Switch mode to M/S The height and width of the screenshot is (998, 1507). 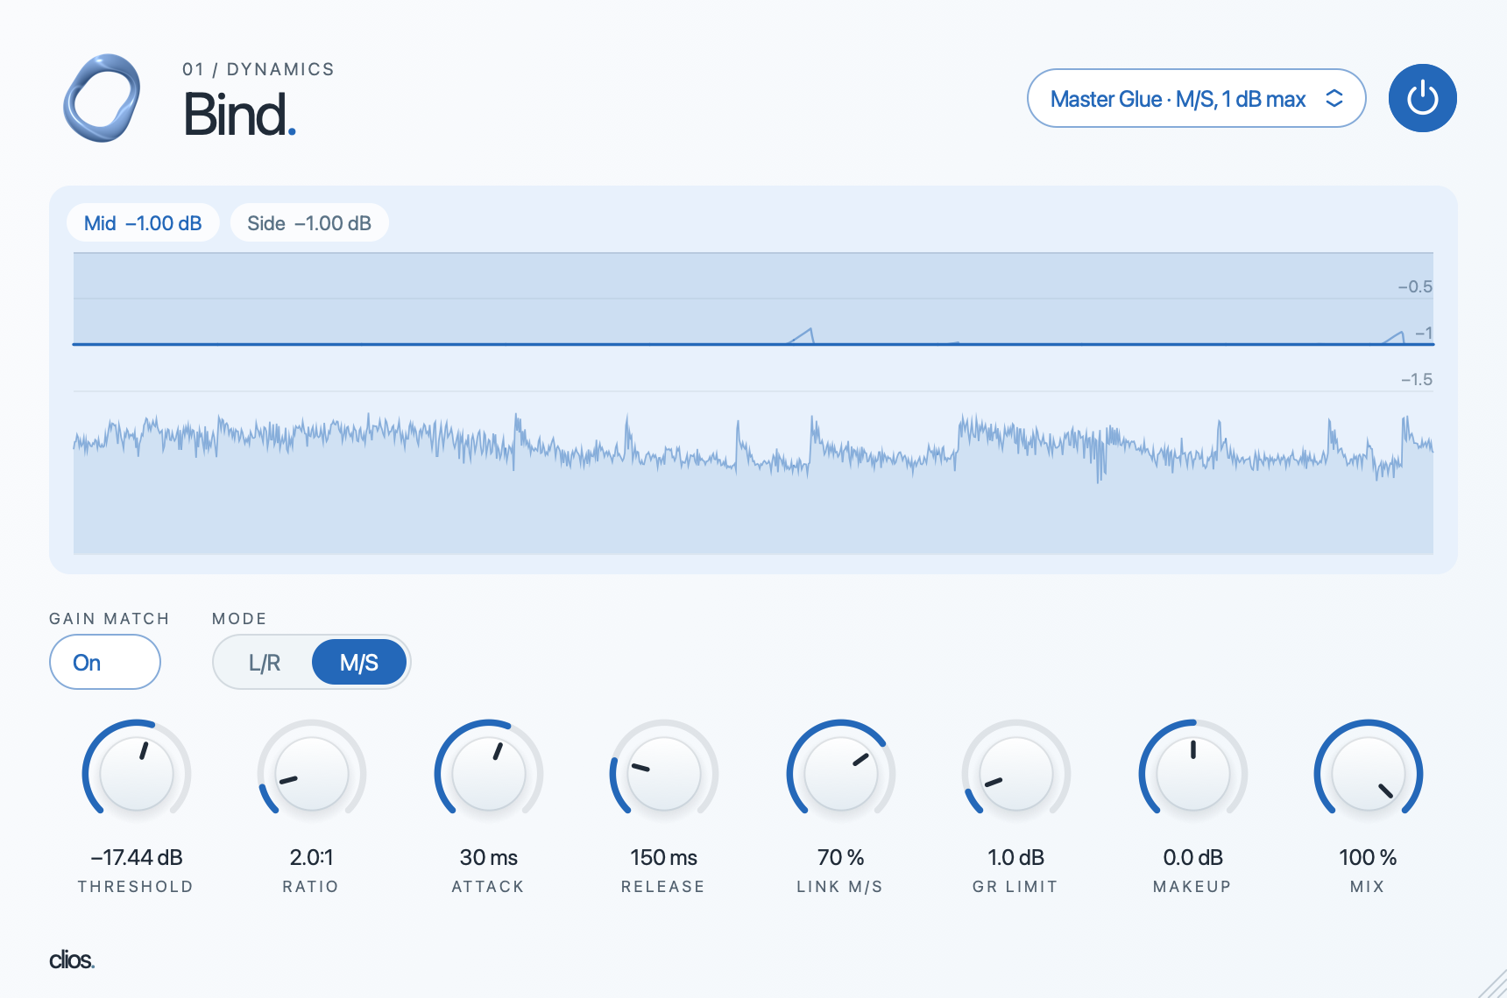coord(359,663)
